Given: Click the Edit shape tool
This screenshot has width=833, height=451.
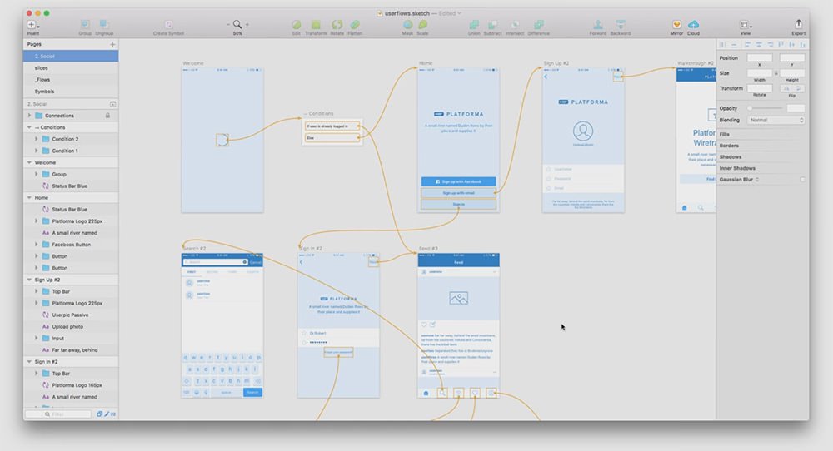Looking at the screenshot, I should pyautogui.click(x=297, y=24).
